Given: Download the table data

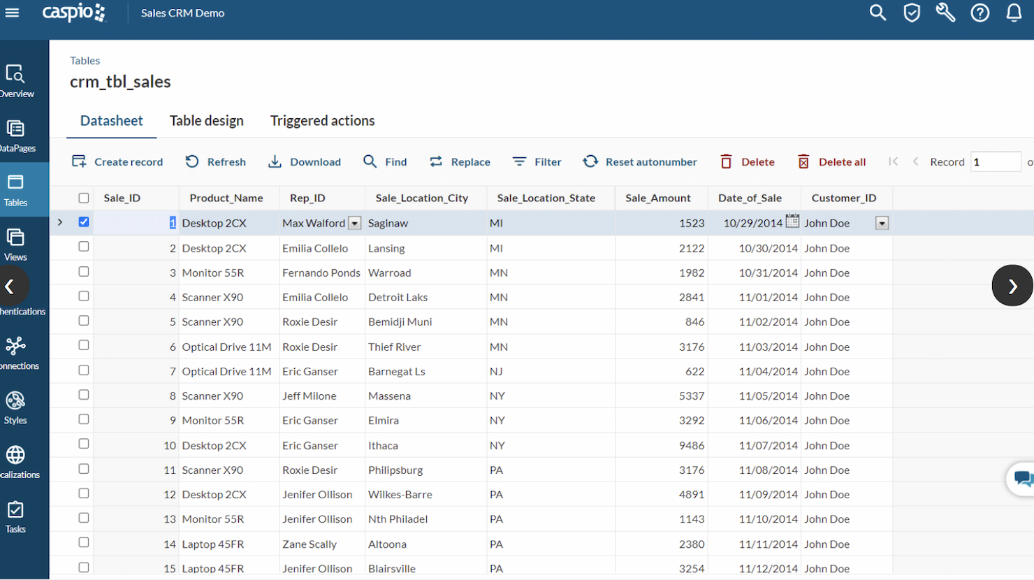Looking at the screenshot, I should click(x=305, y=161).
